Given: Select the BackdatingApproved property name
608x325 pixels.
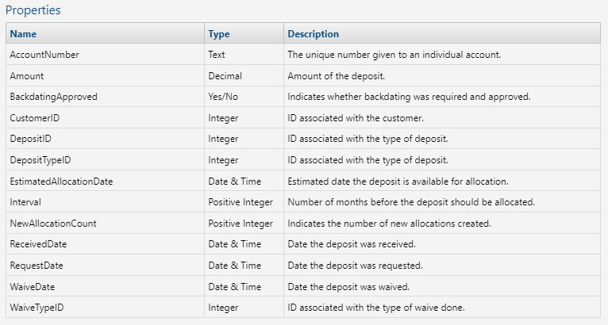Looking at the screenshot, I should click(53, 97).
